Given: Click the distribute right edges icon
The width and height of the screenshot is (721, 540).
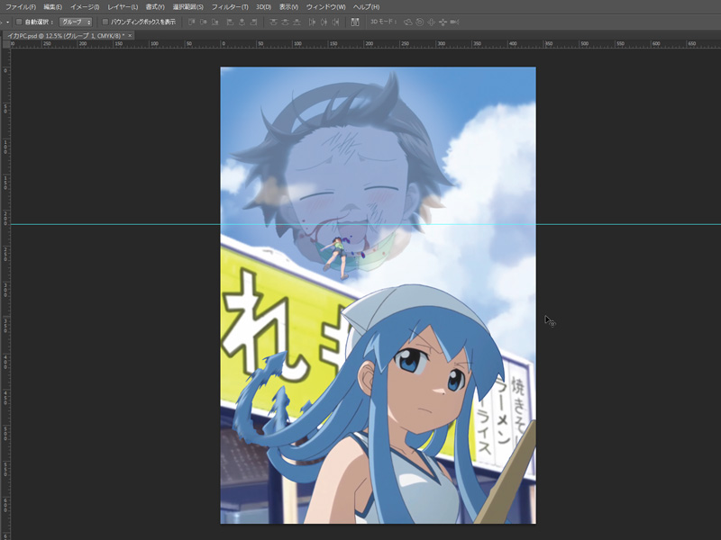Looking at the screenshot, I should coord(336,22).
